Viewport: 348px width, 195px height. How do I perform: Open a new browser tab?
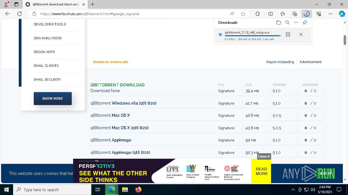coord(93,4)
